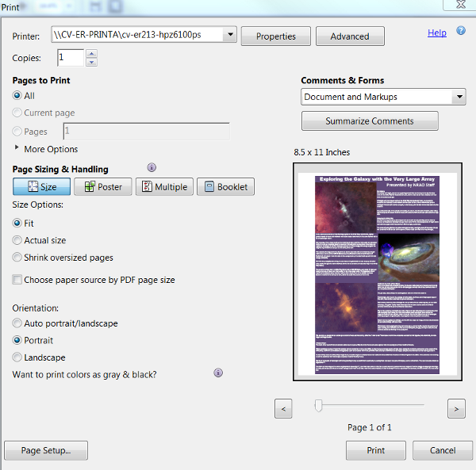The height and width of the screenshot is (470, 476).
Task: Open printer Properties
Action: click(275, 36)
